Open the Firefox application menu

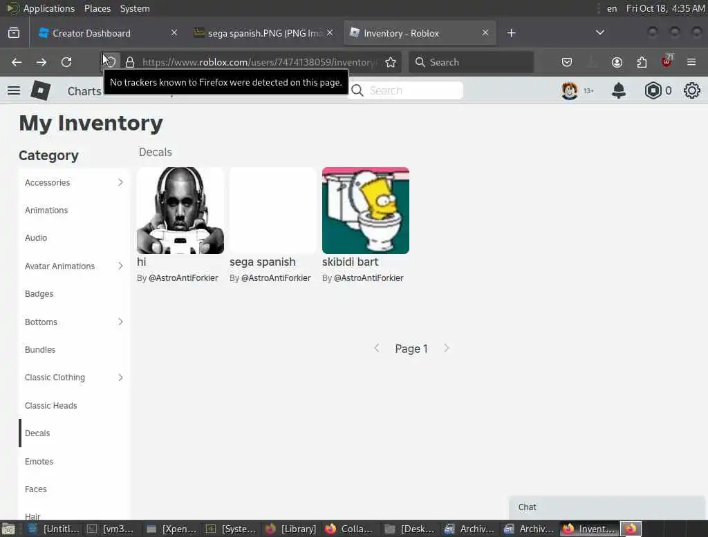pyautogui.click(x=691, y=62)
